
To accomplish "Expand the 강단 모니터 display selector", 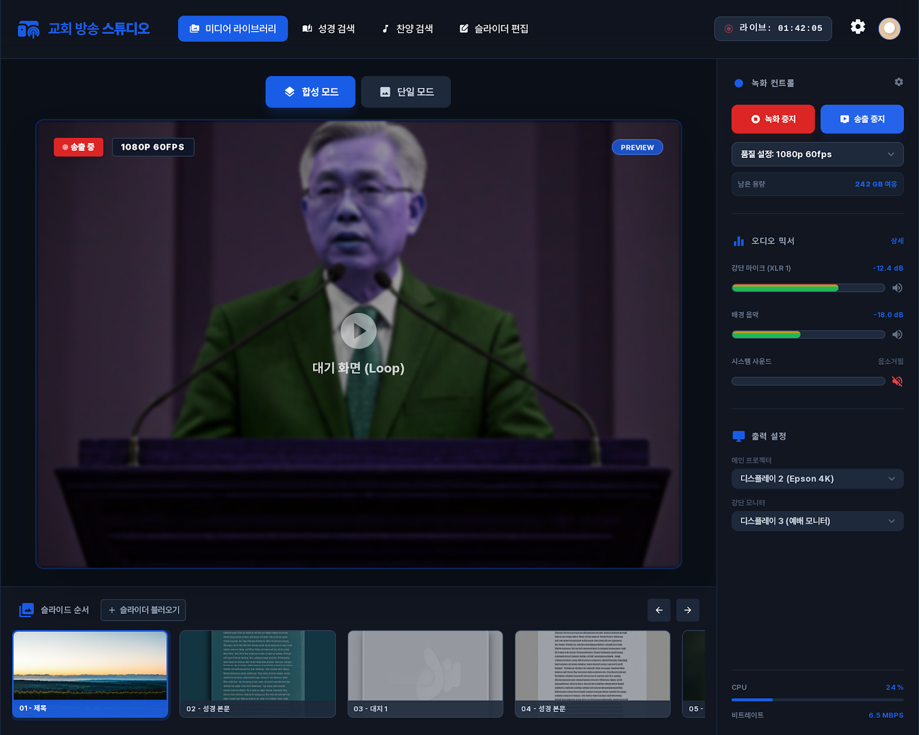I will pos(817,521).
